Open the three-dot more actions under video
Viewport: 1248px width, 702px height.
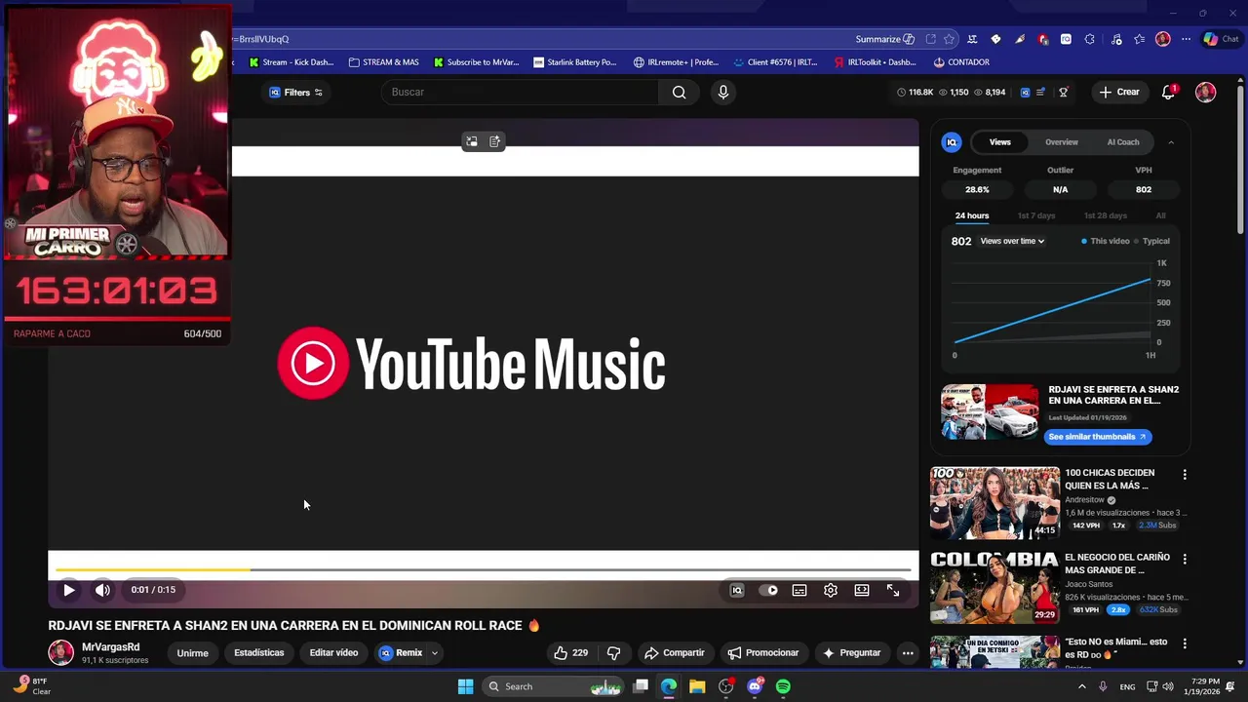907,653
